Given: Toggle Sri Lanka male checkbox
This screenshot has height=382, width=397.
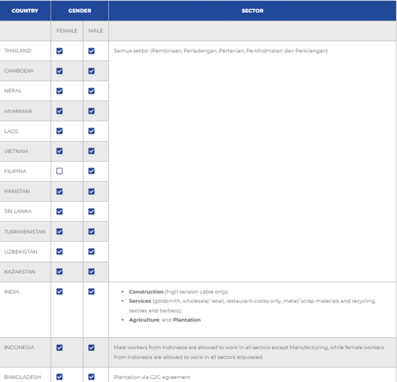Looking at the screenshot, I should point(91,211).
